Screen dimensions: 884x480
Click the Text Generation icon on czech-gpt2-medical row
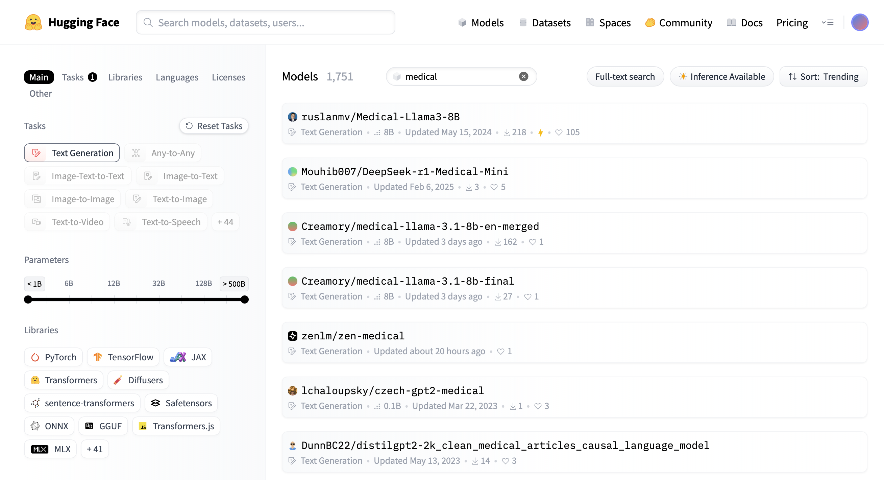tap(292, 406)
